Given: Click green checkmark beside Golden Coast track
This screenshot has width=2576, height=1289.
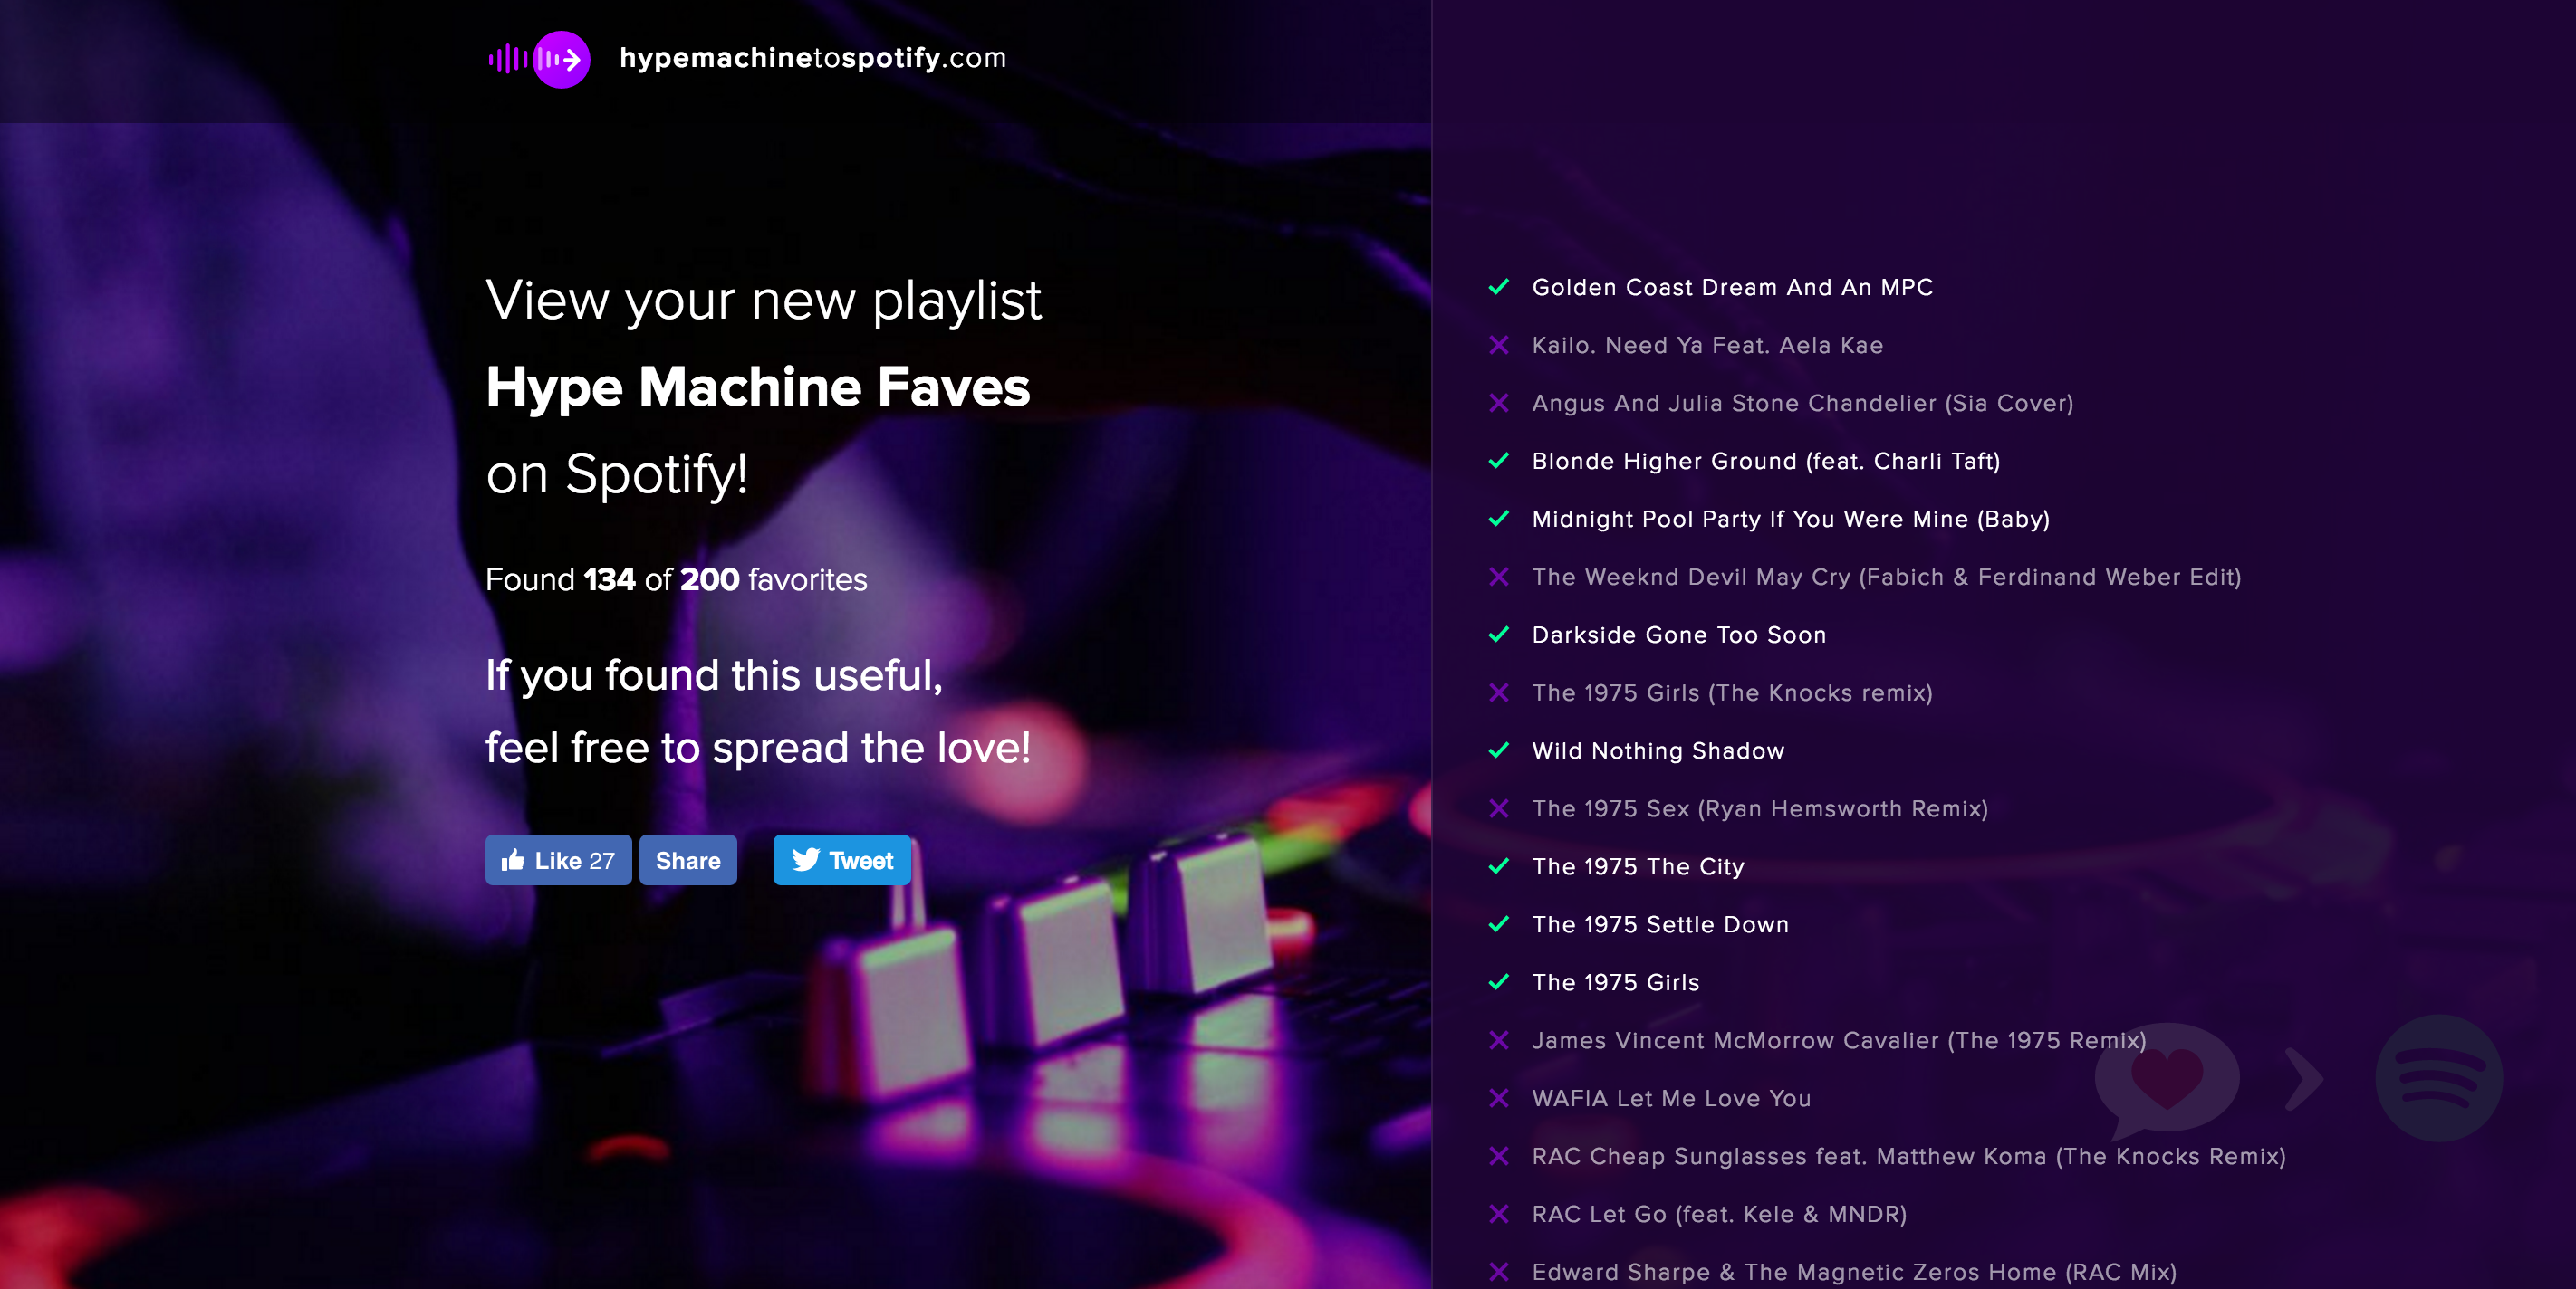Looking at the screenshot, I should point(1498,288).
